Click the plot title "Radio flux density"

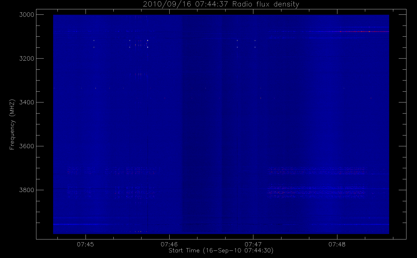coord(266,4)
